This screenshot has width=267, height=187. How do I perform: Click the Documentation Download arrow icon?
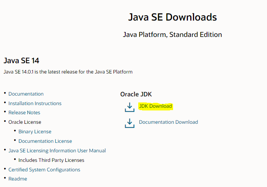(x=129, y=123)
